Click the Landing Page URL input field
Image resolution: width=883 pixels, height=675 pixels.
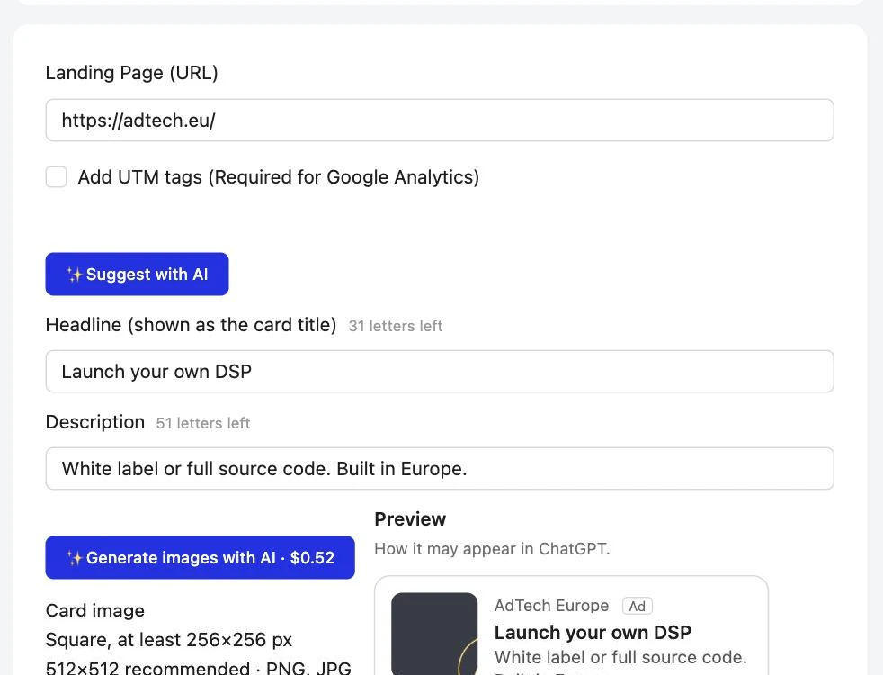[x=439, y=120]
